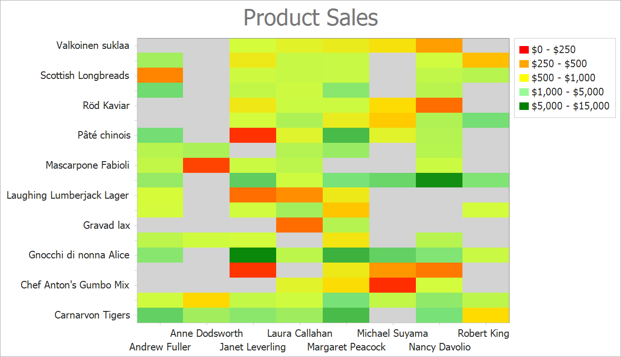Screen dimensions: 621x357
Task: Click the orange Scottish Longbreads cell for Andrew Fuller
Action: tap(160, 75)
